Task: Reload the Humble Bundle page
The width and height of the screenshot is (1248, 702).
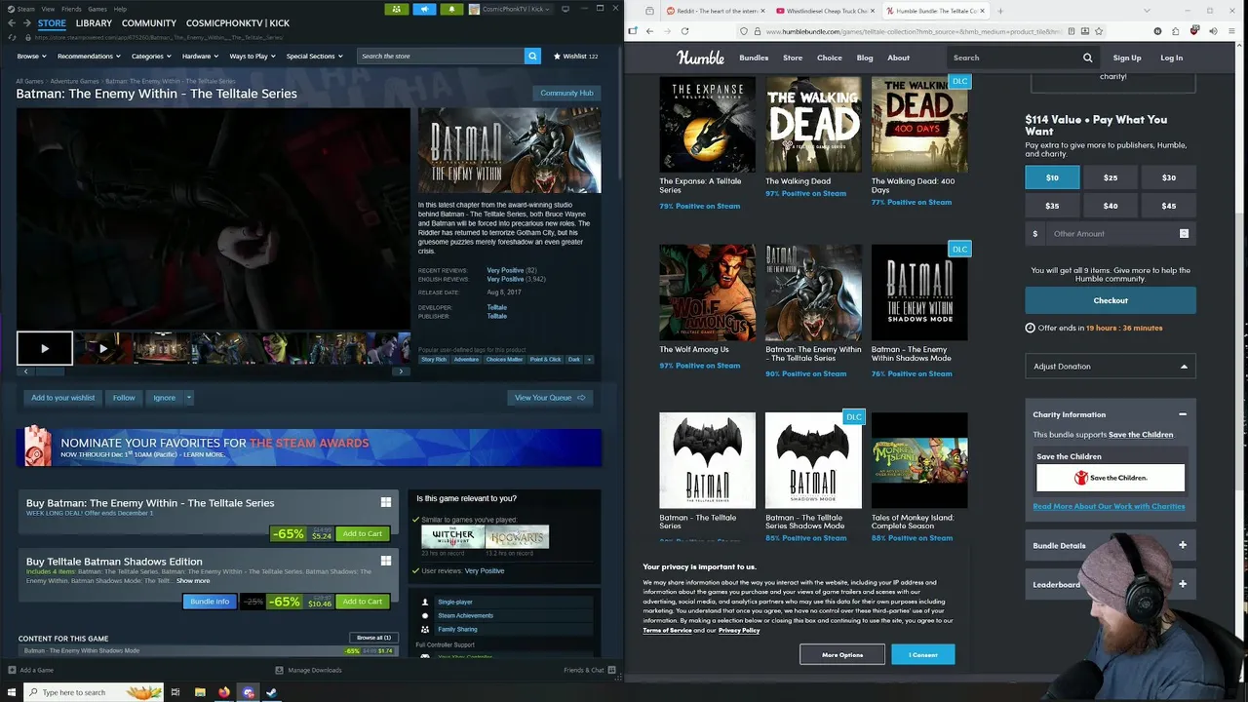Action: pos(684,31)
